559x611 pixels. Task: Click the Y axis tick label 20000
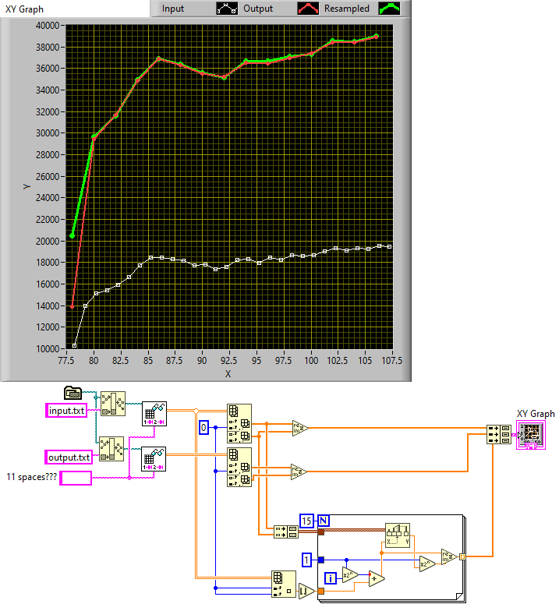[48, 242]
